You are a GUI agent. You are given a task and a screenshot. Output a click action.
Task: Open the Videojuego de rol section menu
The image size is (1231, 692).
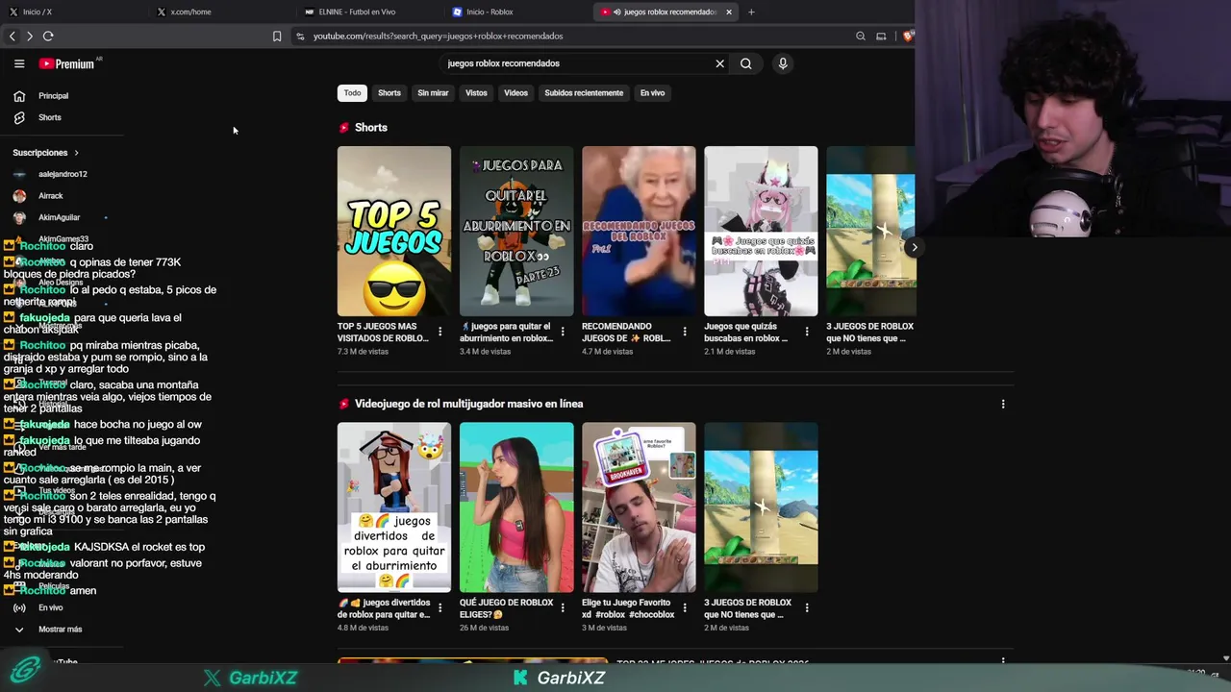point(1003,404)
